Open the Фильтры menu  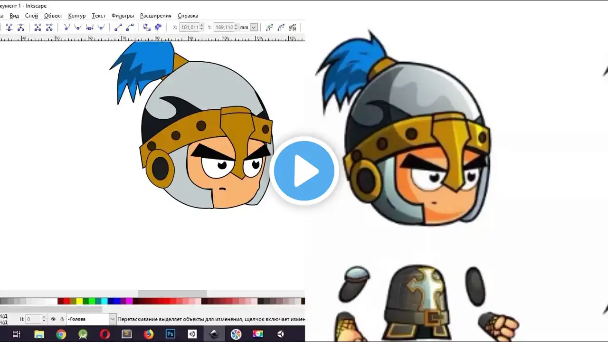tap(123, 16)
